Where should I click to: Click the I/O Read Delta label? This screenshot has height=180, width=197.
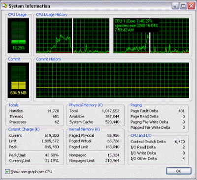(143, 147)
